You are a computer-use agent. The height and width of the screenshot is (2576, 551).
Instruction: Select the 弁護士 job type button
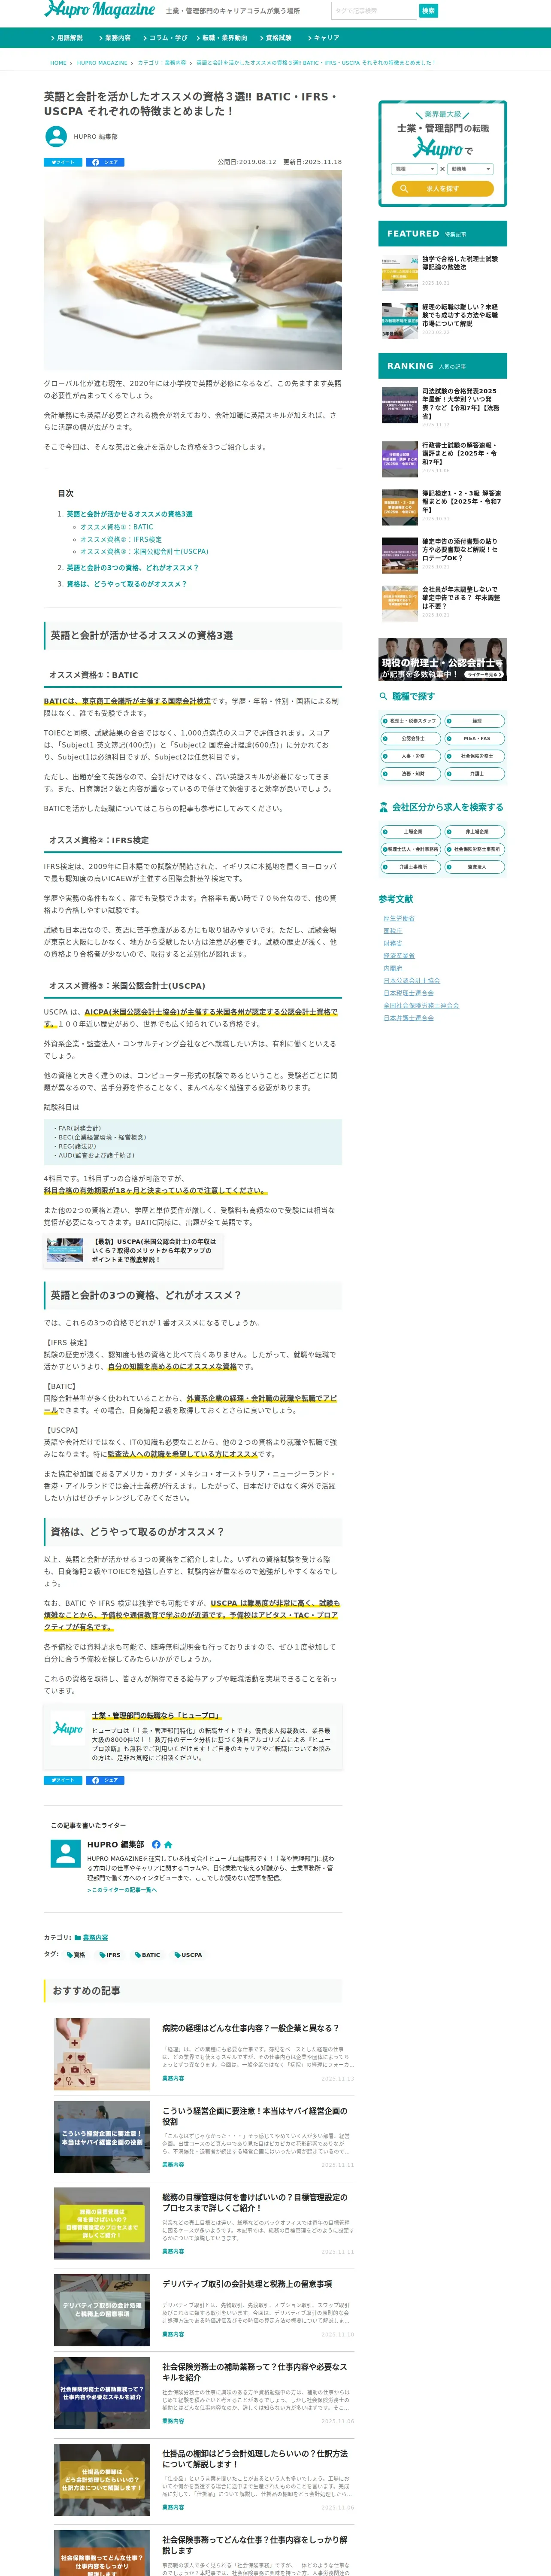pyautogui.click(x=475, y=774)
